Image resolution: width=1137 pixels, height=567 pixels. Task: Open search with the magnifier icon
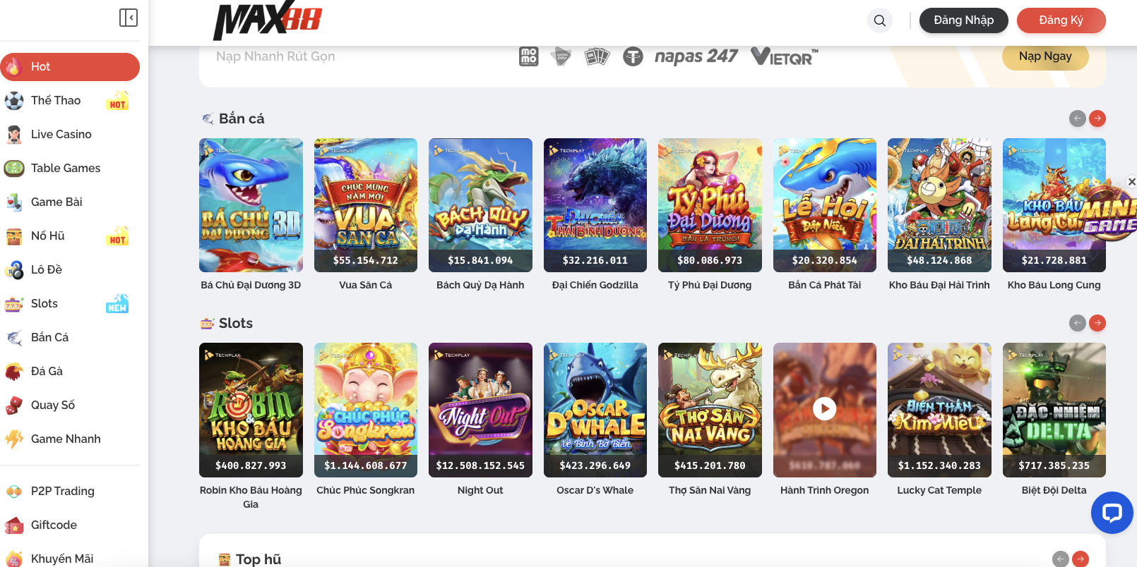(880, 20)
